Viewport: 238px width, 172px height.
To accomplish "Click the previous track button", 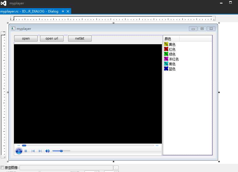I will pyautogui.click(x=33, y=151).
